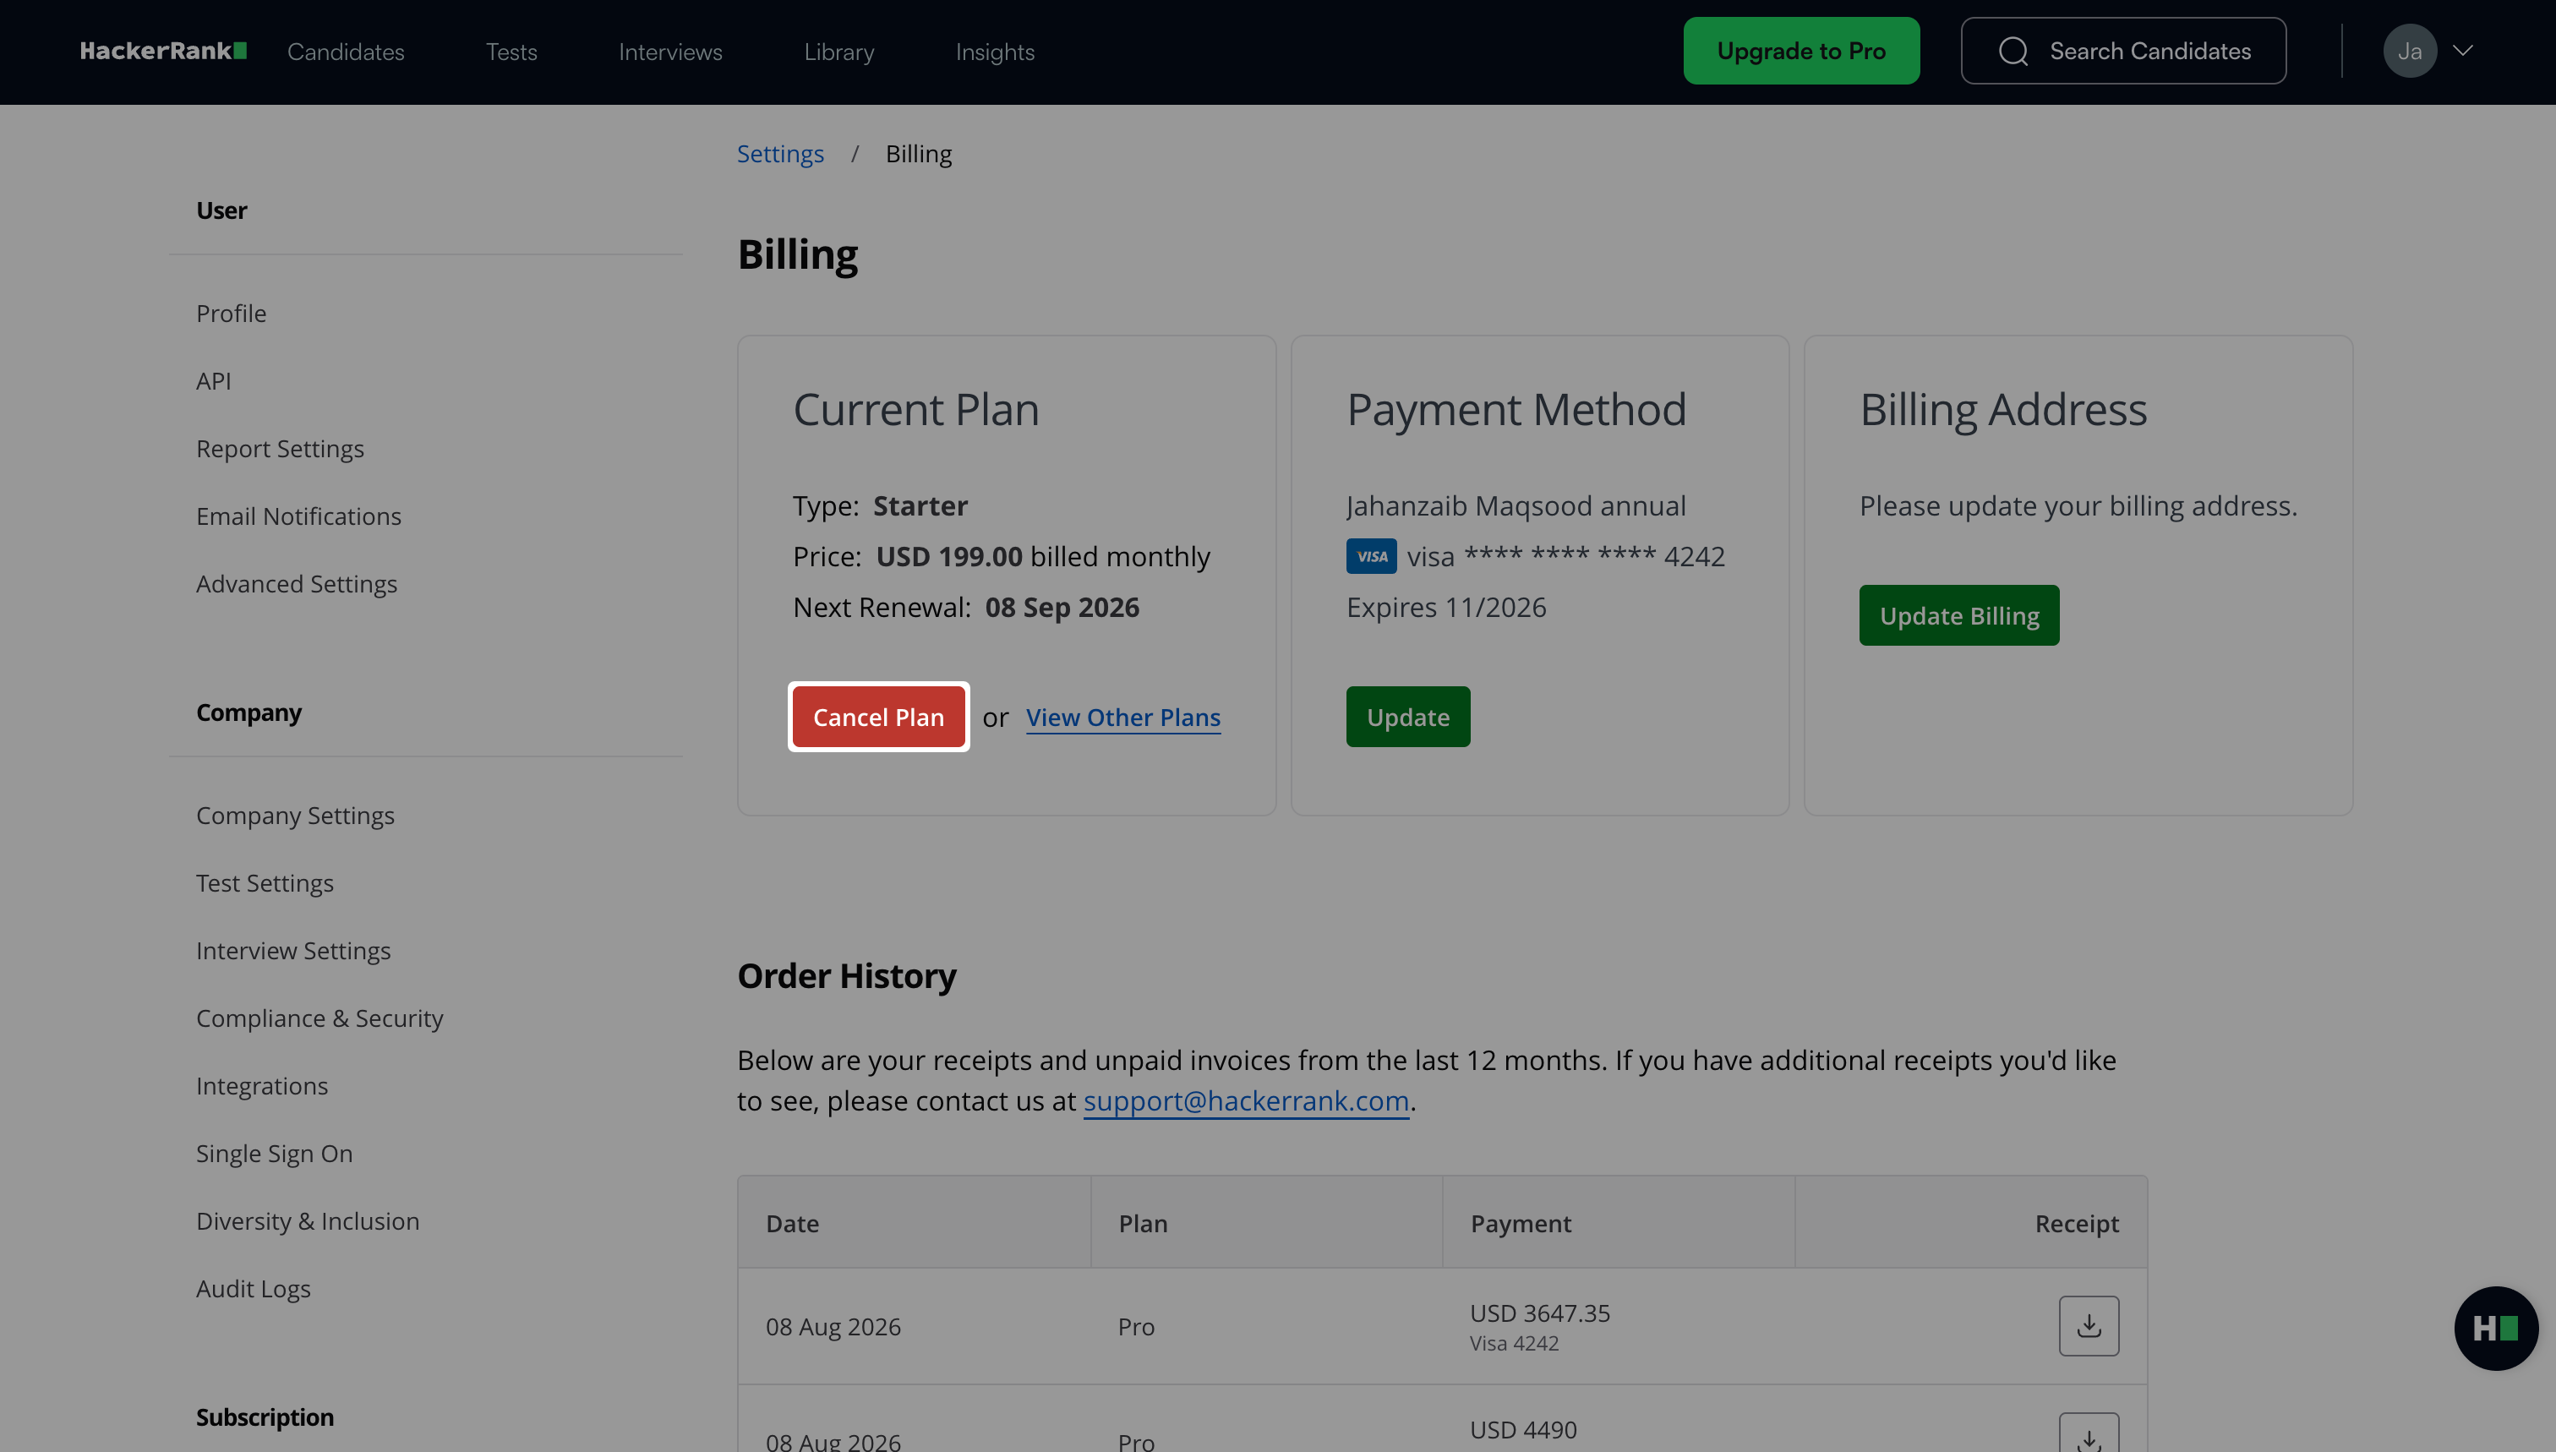
Task: Click the card expiry text Expires 11/2026
Action: (x=1446, y=608)
